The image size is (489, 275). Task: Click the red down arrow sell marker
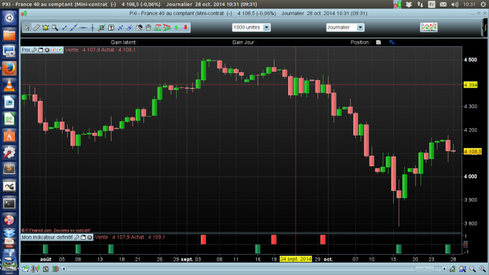click(186, 28)
